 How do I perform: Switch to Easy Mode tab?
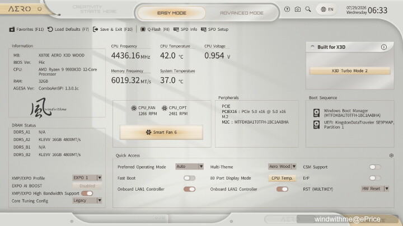(x=172, y=13)
